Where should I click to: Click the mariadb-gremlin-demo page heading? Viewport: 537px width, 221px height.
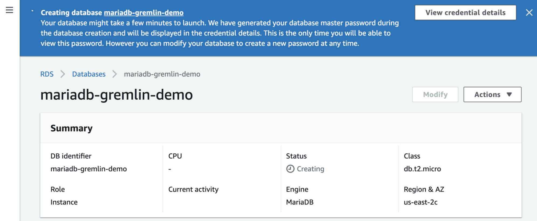coord(117,95)
